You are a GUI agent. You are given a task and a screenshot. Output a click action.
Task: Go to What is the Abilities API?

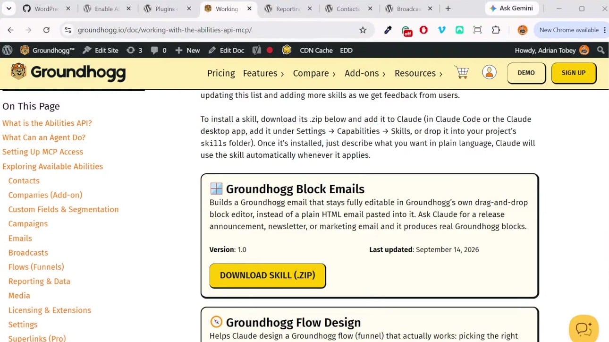[47, 123]
